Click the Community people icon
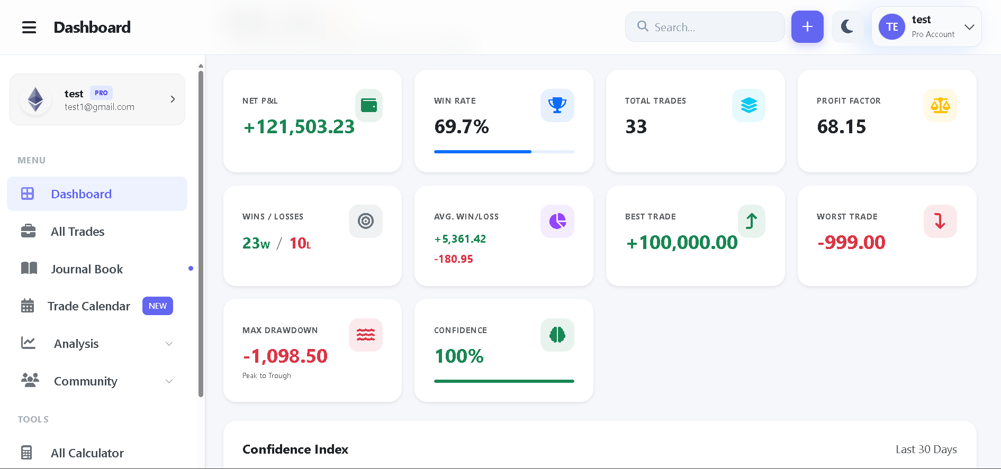The image size is (1001, 469). [30, 380]
